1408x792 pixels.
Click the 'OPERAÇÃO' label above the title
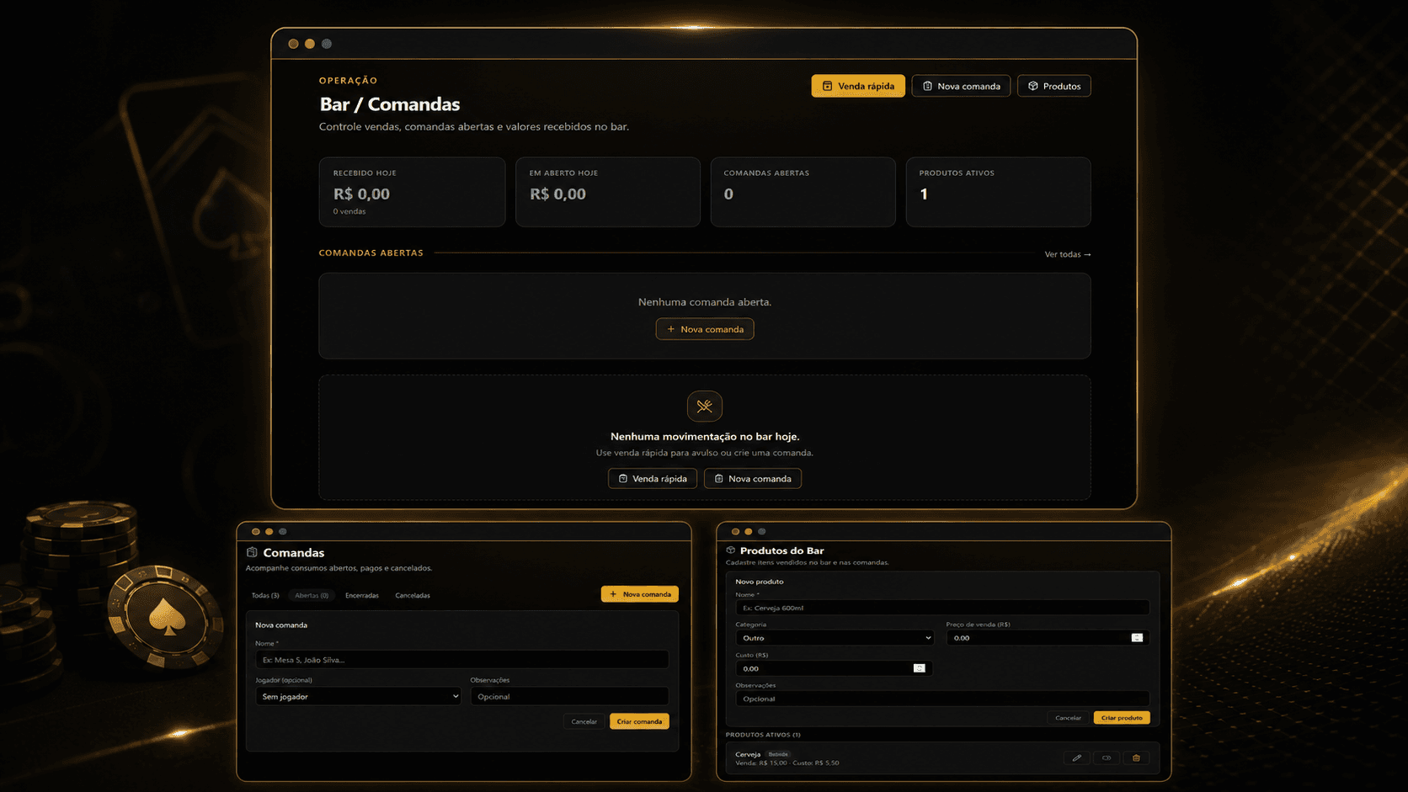tap(348, 81)
